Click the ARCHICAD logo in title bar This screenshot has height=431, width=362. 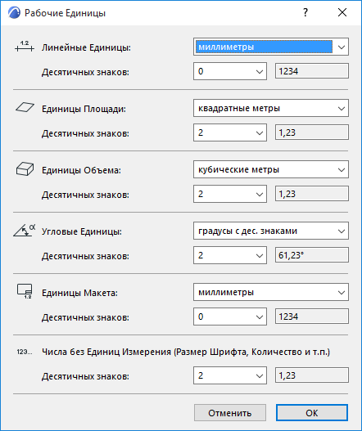[14, 13]
